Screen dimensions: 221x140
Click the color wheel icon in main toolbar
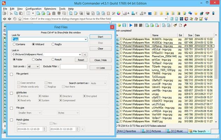pyautogui.click(x=119, y=13)
